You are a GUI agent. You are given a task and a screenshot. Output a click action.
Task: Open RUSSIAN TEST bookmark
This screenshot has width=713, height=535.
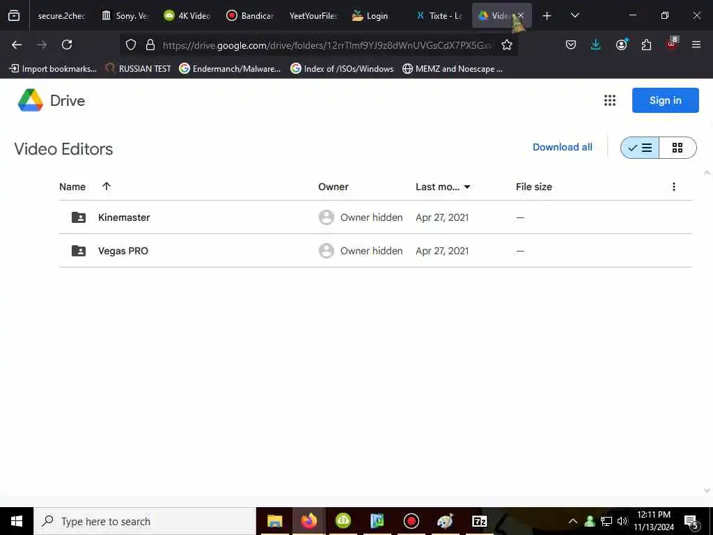[139, 69]
